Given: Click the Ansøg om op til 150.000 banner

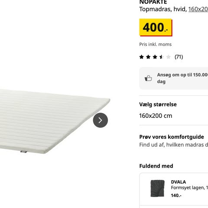Looking at the screenshot, I should pos(174,78).
